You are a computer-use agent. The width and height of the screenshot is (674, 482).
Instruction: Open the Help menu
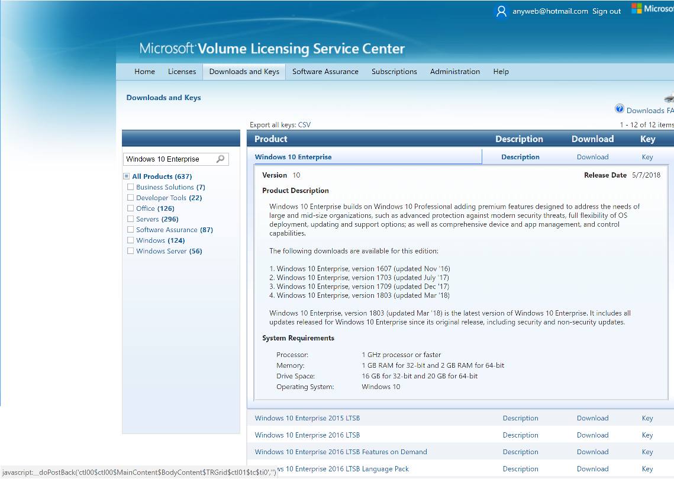[501, 72]
